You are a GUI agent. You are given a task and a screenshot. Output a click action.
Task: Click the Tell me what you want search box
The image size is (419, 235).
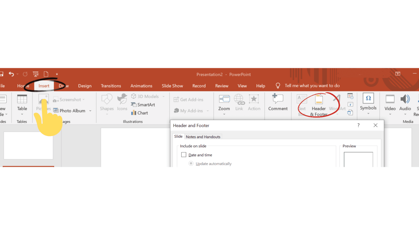click(312, 86)
